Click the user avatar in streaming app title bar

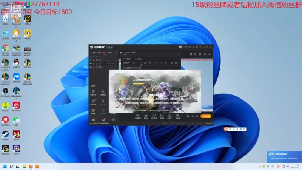[180, 47]
